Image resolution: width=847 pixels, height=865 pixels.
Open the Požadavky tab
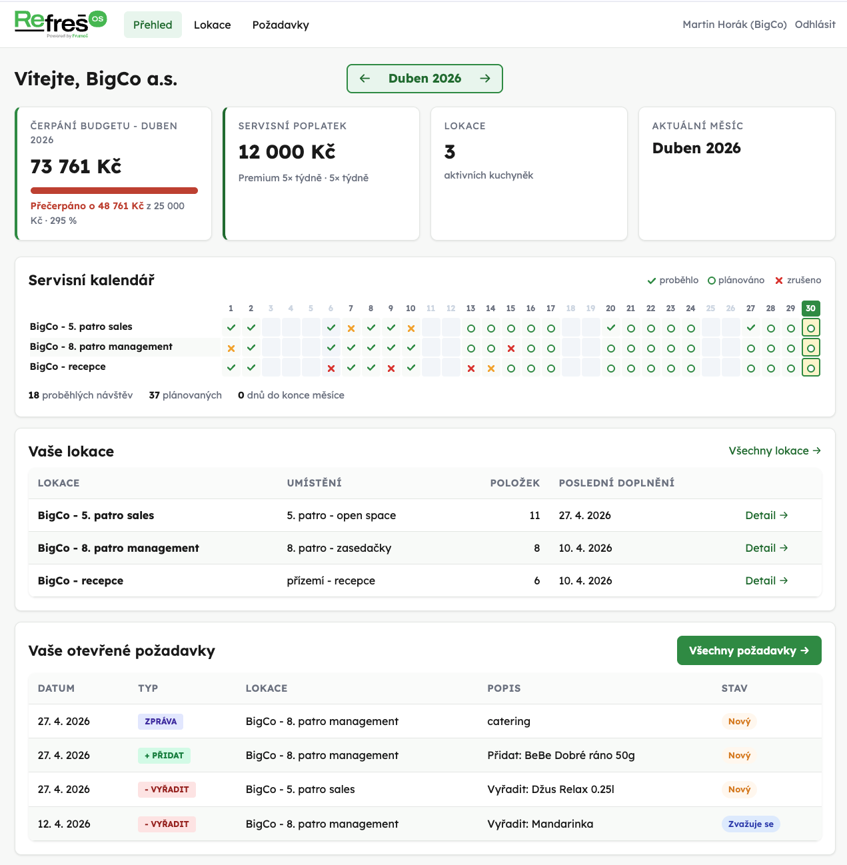[281, 25]
